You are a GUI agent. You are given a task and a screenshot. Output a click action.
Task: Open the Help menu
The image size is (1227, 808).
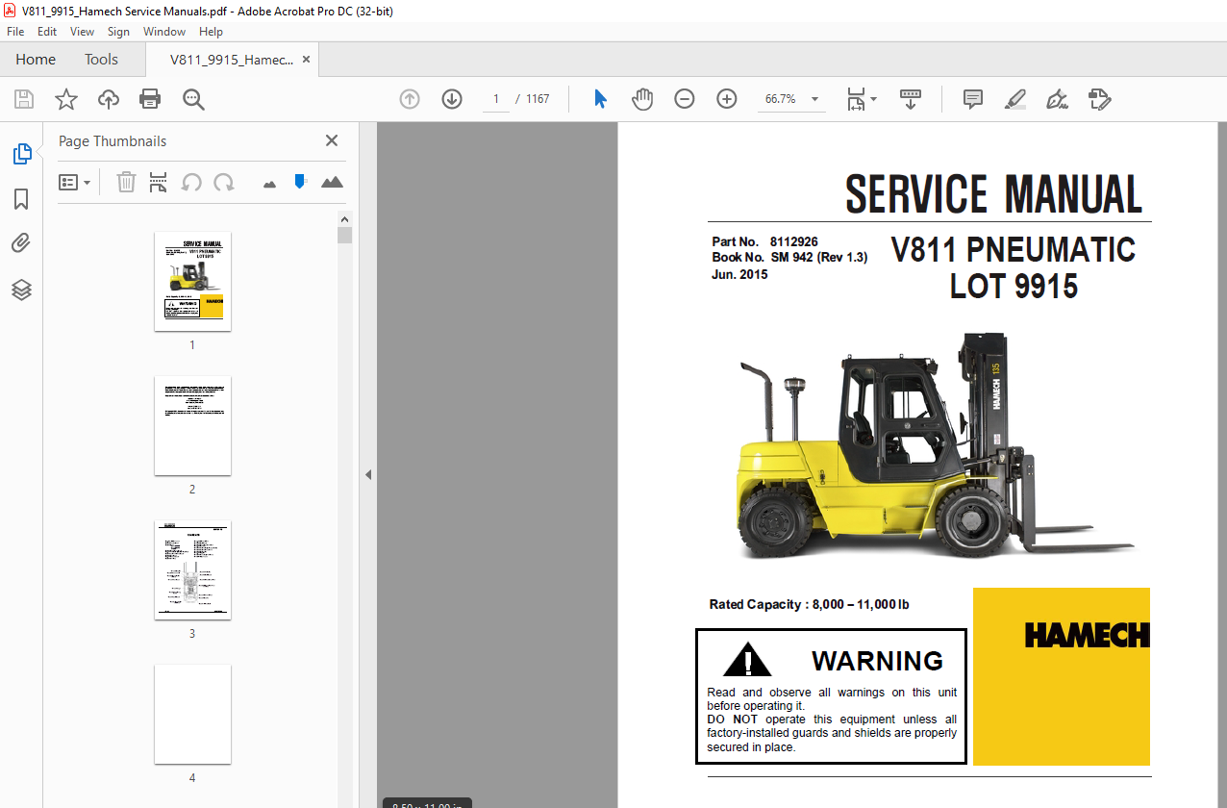point(211,32)
